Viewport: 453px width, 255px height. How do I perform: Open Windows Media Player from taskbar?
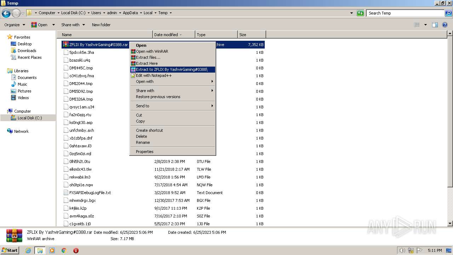pos(52,250)
